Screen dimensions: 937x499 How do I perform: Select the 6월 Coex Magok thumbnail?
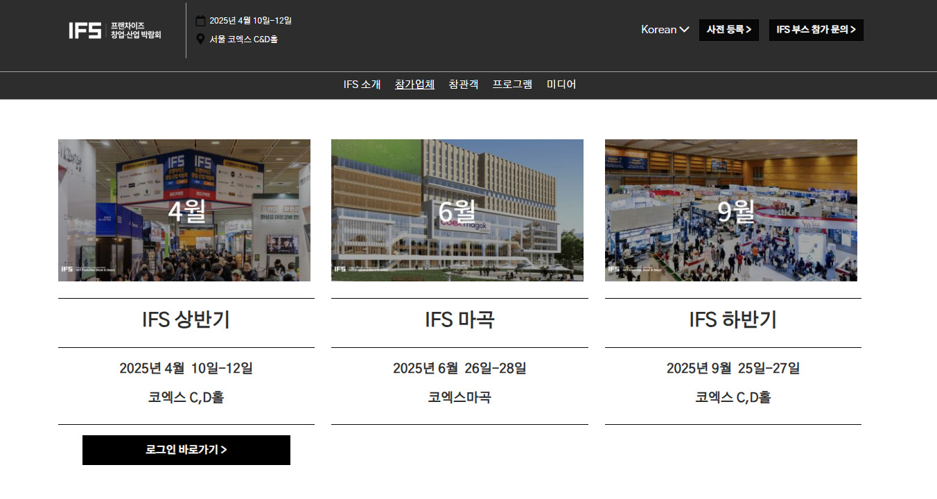(x=457, y=210)
